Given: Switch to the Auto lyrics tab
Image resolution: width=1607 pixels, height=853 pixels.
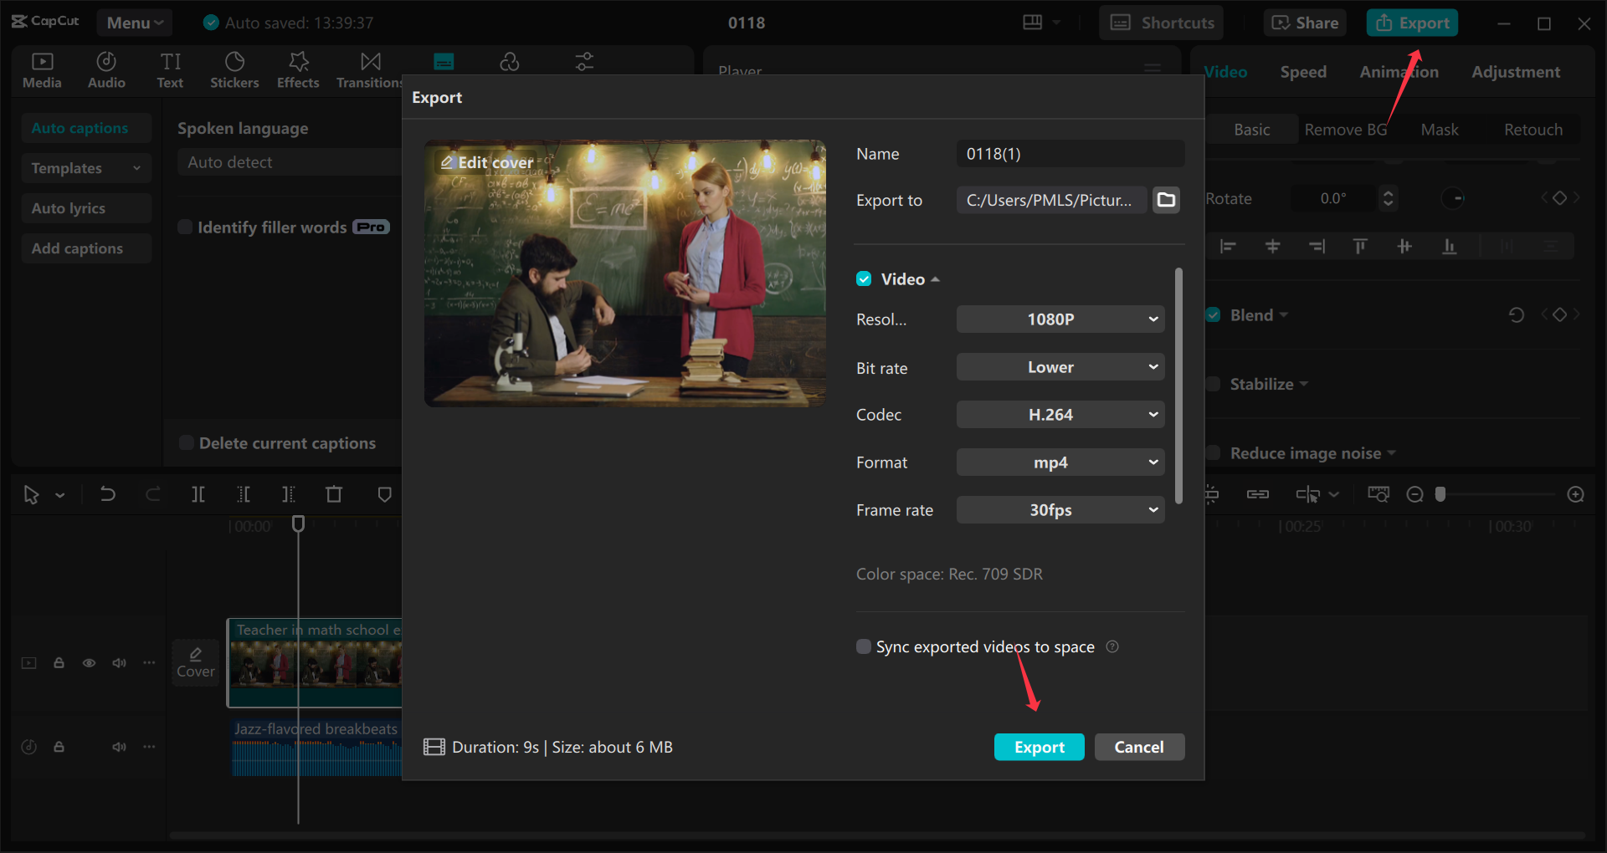Looking at the screenshot, I should coord(85,207).
